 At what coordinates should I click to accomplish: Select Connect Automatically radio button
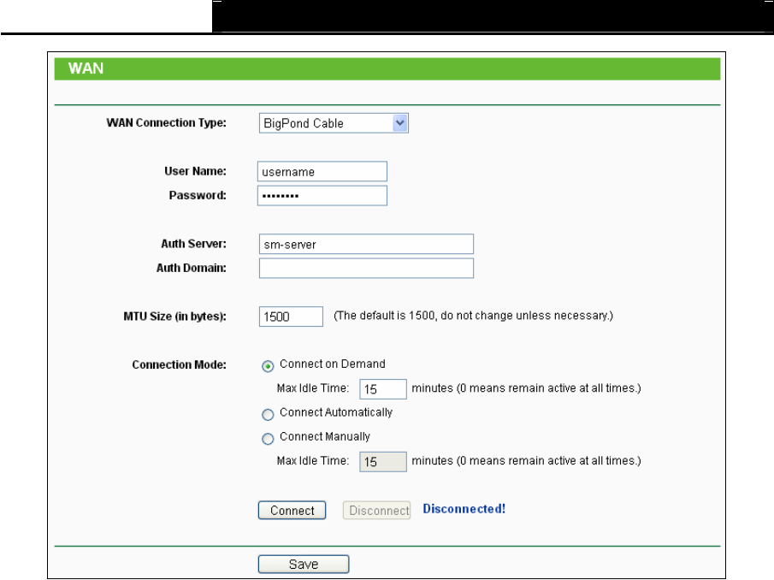(268, 414)
